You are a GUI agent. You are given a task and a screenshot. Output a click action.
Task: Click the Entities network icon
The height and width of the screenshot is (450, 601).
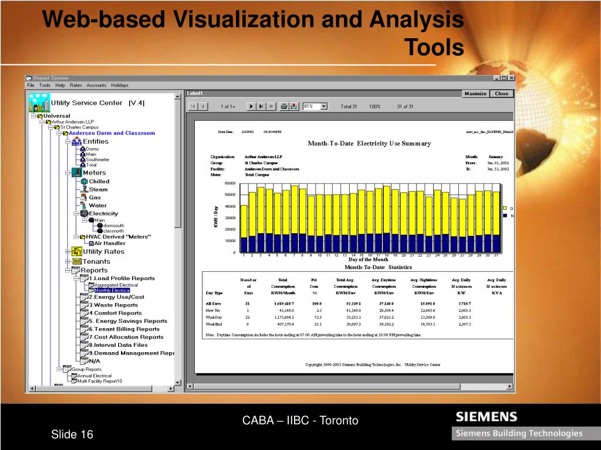click(x=77, y=141)
